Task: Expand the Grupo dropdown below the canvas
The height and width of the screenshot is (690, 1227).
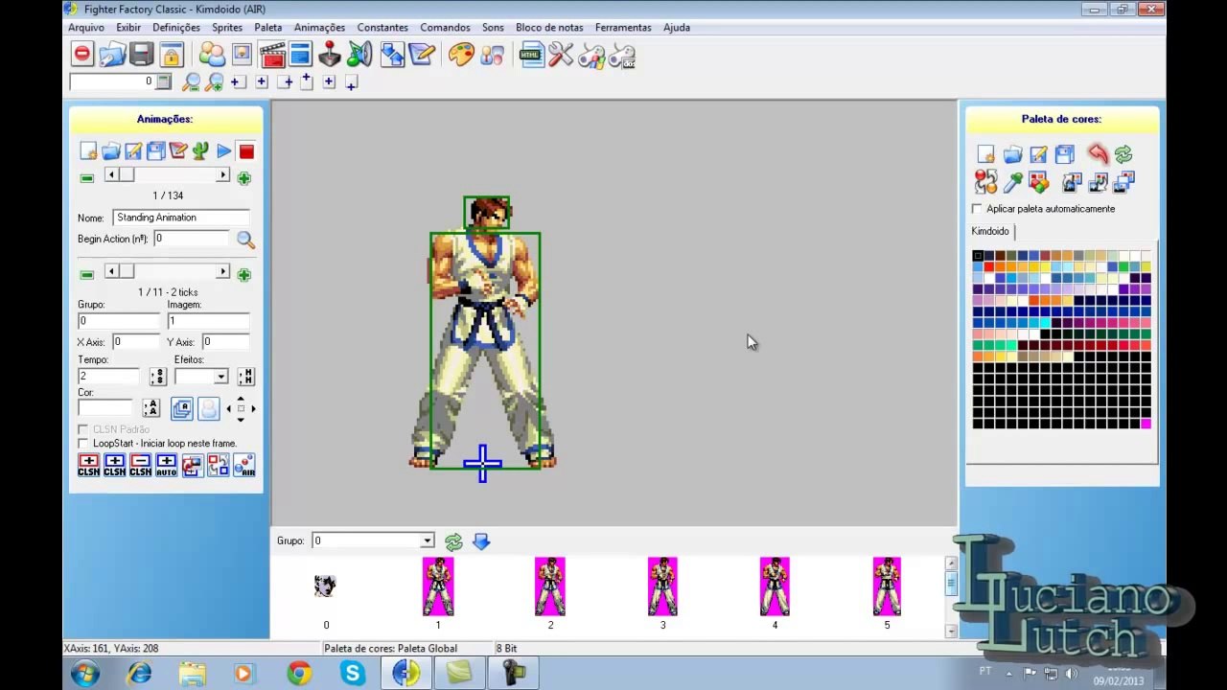Action: pyautogui.click(x=427, y=541)
